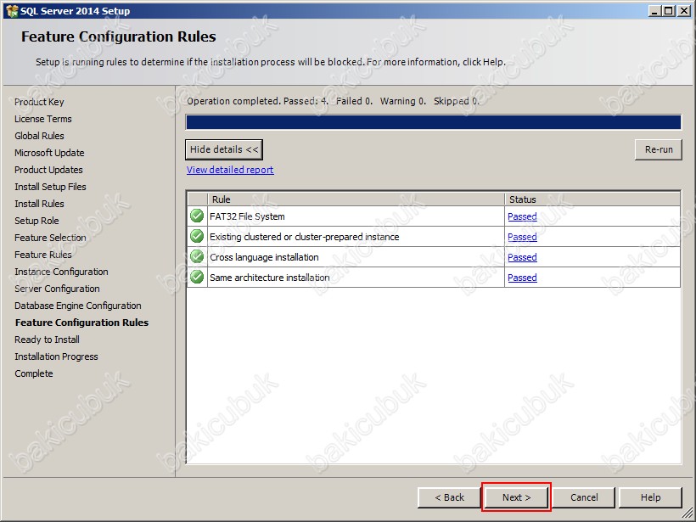Image resolution: width=696 pixels, height=522 pixels.
Task: Click the SQL Server Setup title bar icon
Action: [12, 11]
